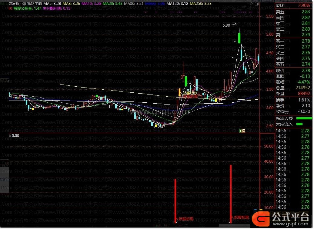Image resolution: width=314 pixels, height=229 pixels.
Task: Select the MA120: 3.12 moving average label
Action: pos(177,4)
